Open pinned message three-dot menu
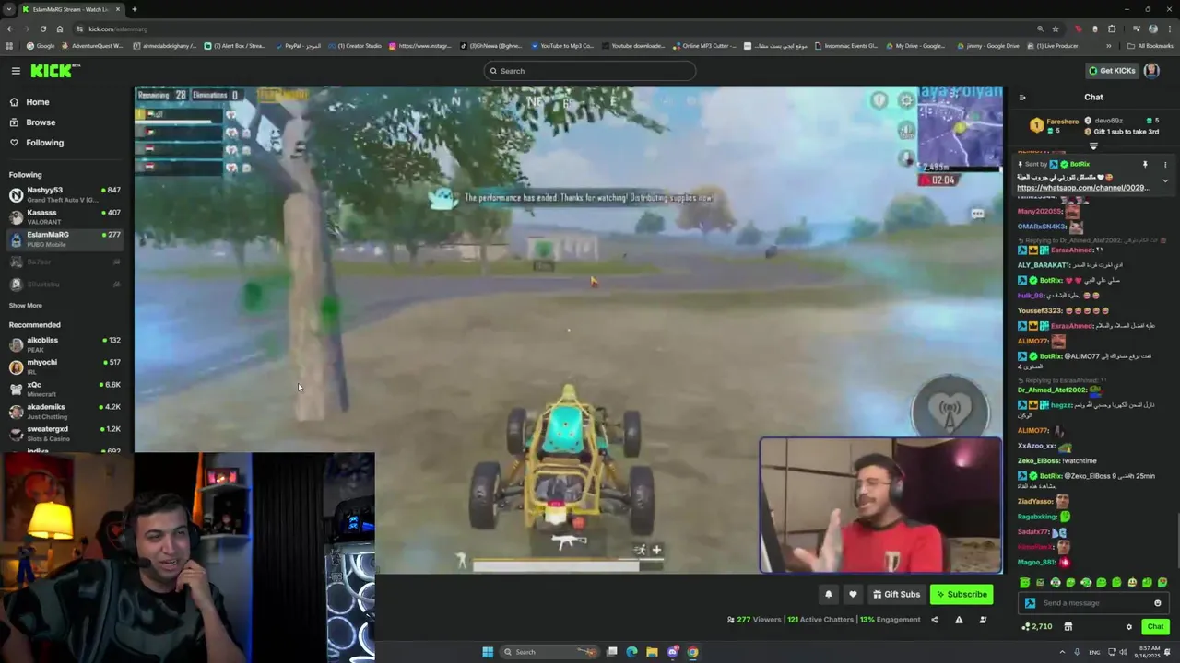1180x663 pixels. pyautogui.click(x=1165, y=165)
